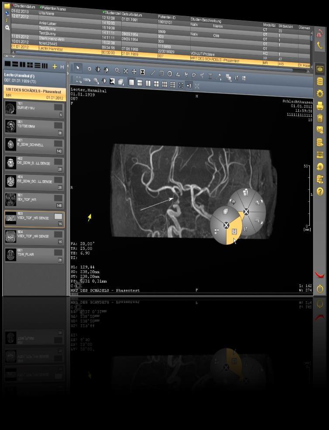
Task: Click the yellow power button icon
Action: (x=320, y=289)
